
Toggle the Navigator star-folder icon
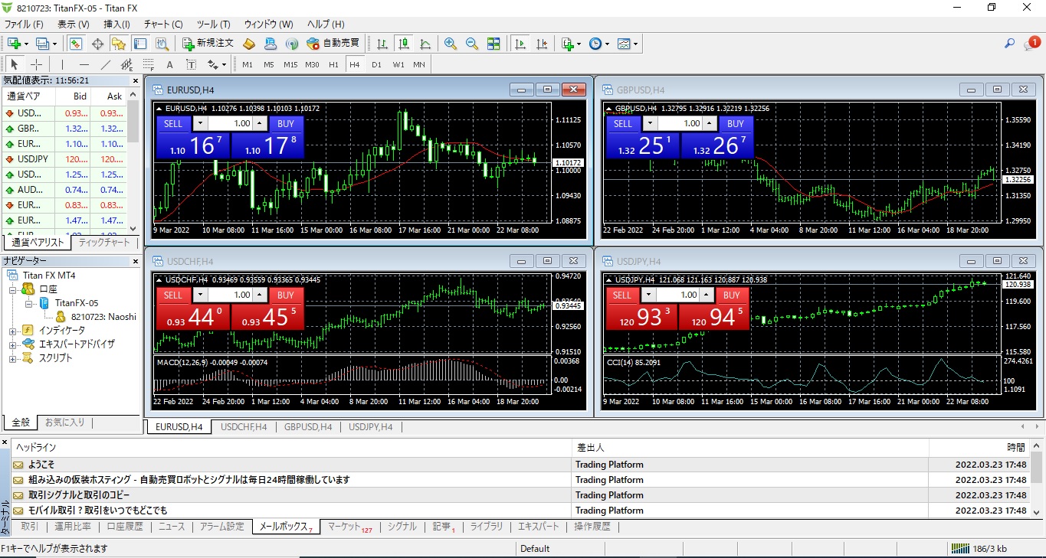(x=118, y=44)
